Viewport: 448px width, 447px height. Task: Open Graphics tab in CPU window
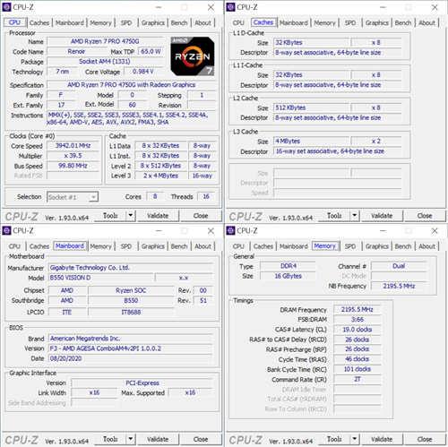pos(153,23)
